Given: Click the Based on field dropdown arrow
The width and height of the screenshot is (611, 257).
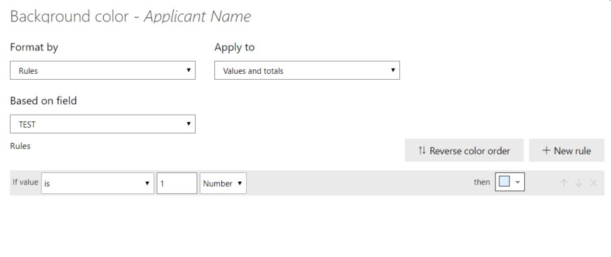Looking at the screenshot, I should pos(189,124).
